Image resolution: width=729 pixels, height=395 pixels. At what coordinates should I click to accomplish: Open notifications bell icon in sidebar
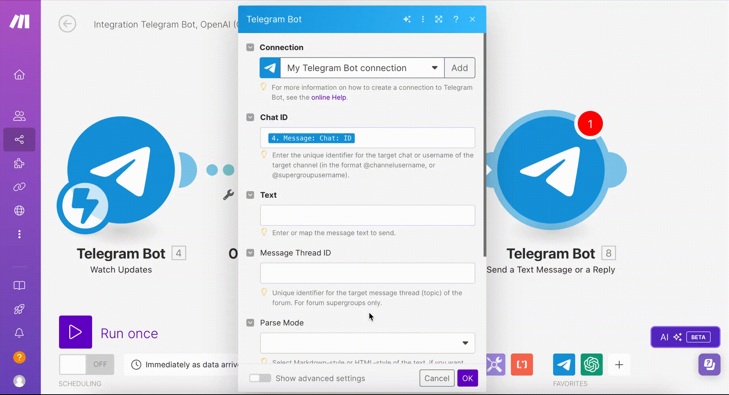[19, 333]
